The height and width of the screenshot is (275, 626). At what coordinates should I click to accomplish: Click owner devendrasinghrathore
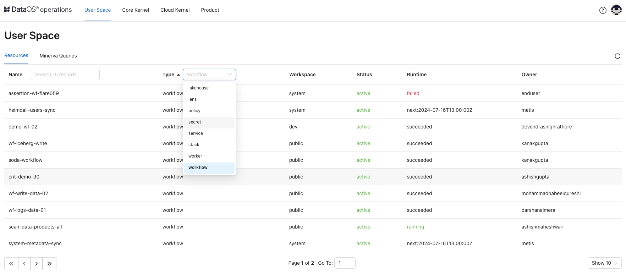547,127
